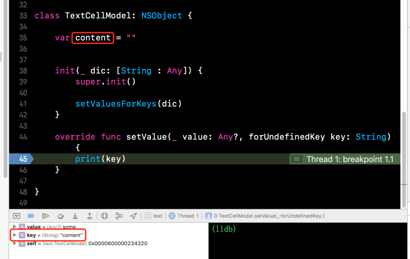Screen dimensions: 410x259
Task: Continue program execution
Action: coord(45,216)
